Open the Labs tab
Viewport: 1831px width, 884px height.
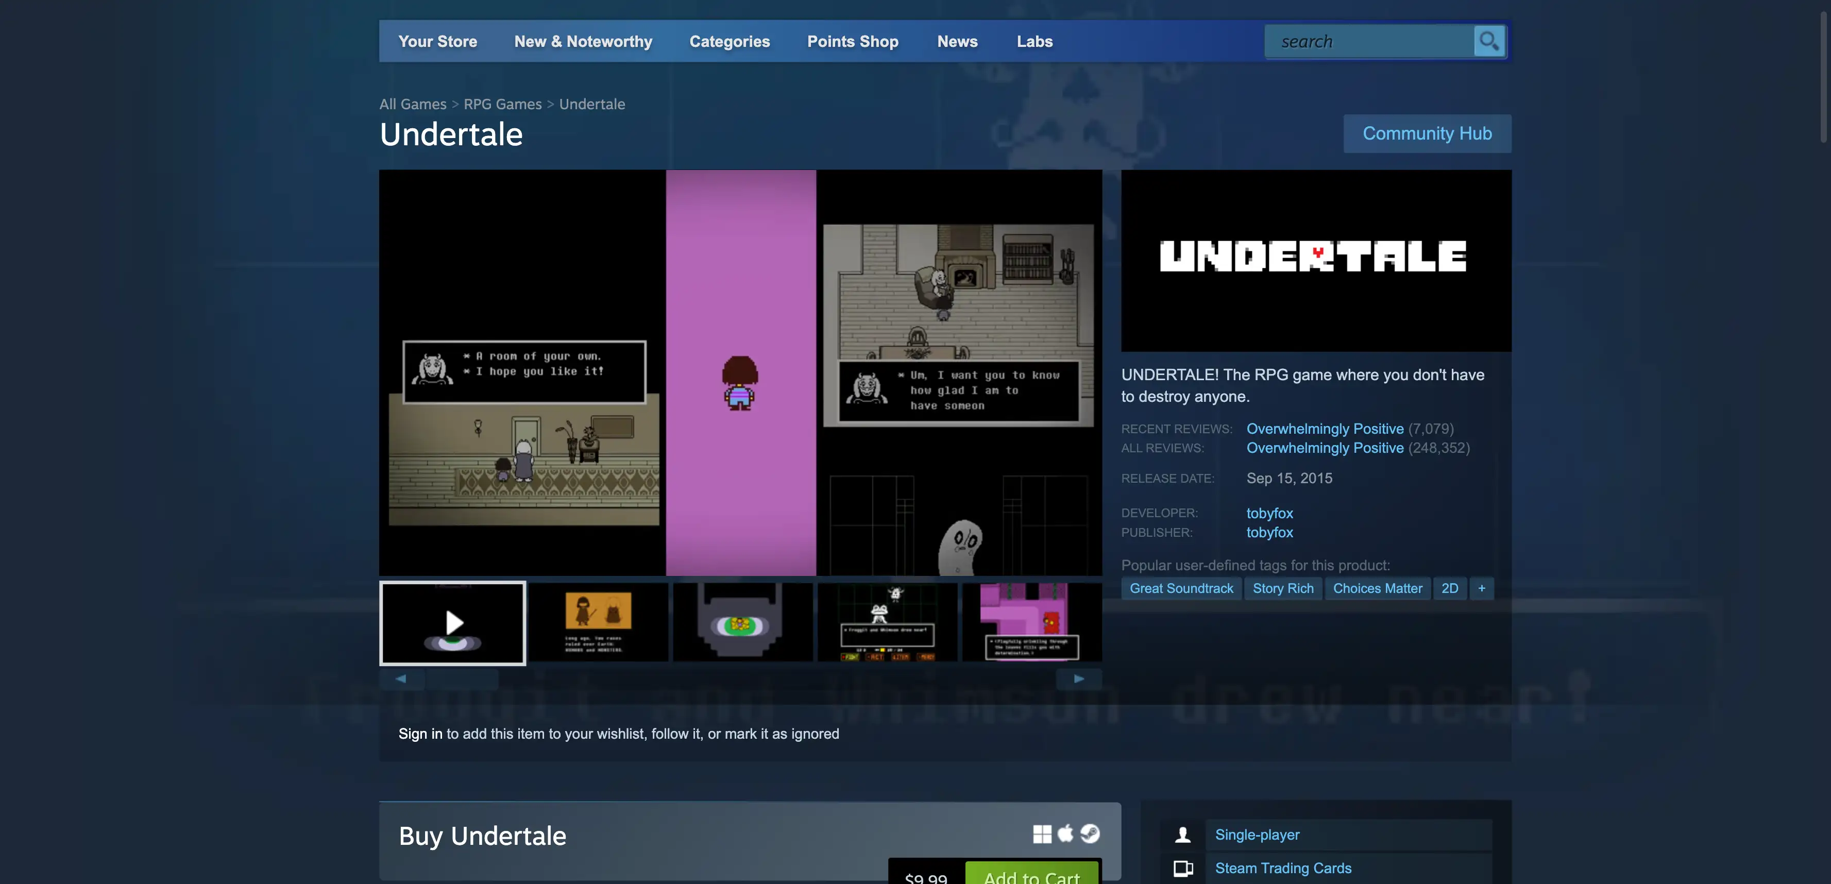(x=1035, y=41)
